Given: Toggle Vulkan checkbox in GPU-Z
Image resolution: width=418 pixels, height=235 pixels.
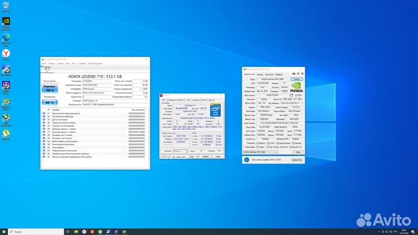Looking at the screenshot, I should pos(258,147).
